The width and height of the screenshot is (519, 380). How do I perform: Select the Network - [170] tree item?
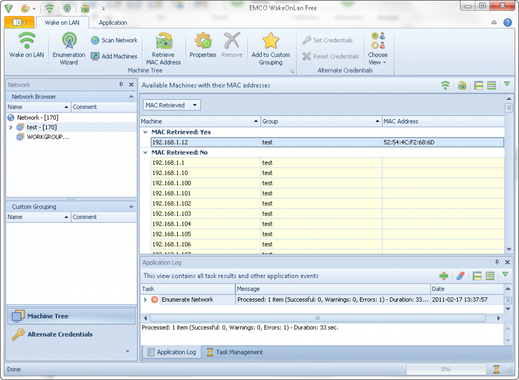coord(38,117)
